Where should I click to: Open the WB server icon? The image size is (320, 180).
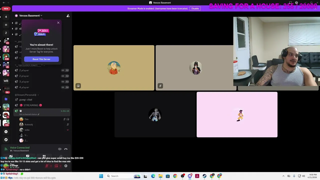coord(6,81)
